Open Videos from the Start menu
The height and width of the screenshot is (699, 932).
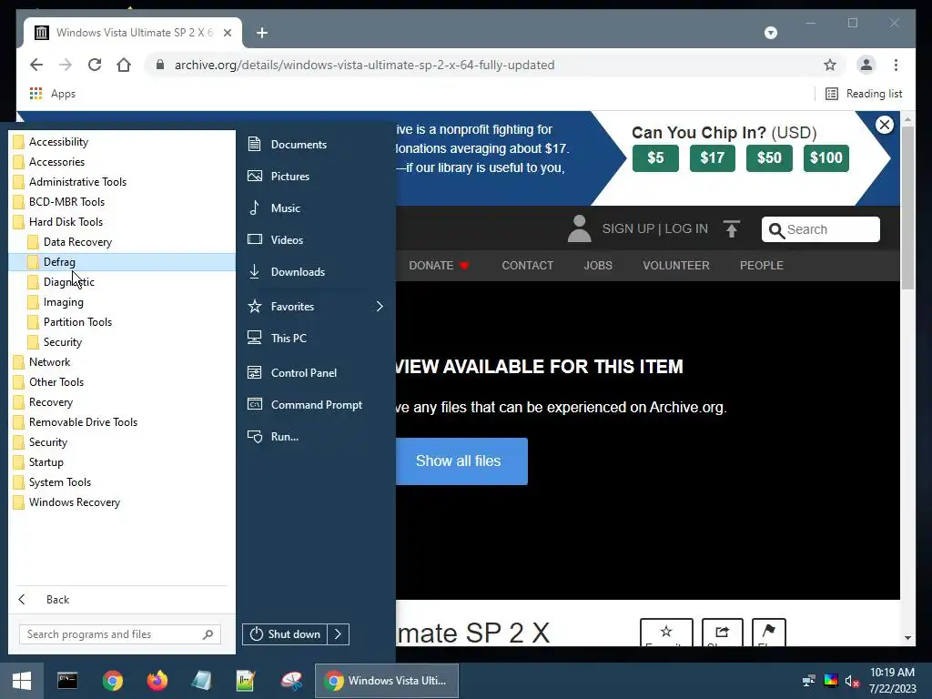point(287,240)
